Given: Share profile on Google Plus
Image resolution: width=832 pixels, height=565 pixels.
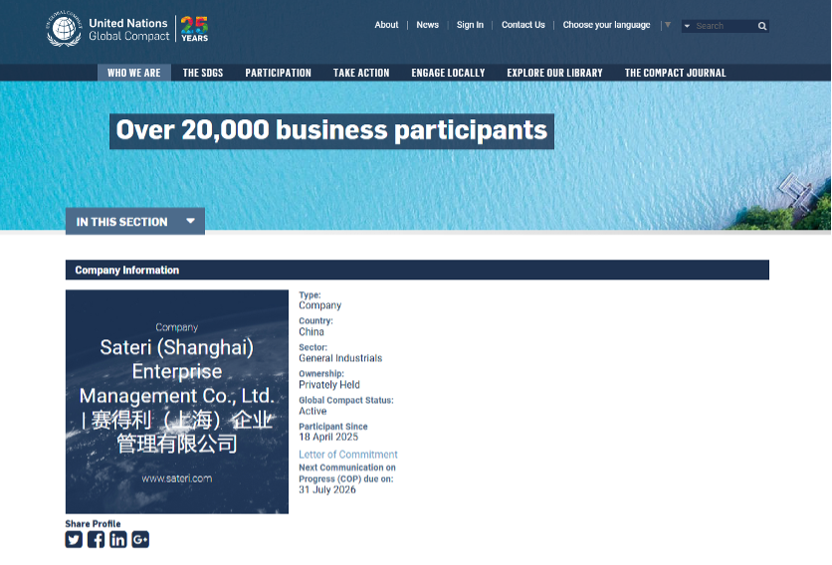Looking at the screenshot, I should [140, 539].
